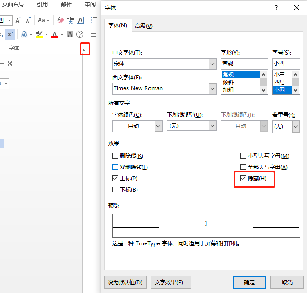Click the help question mark in dialog
307x293 pixels.
pyautogui.click(x=276, y=8)
